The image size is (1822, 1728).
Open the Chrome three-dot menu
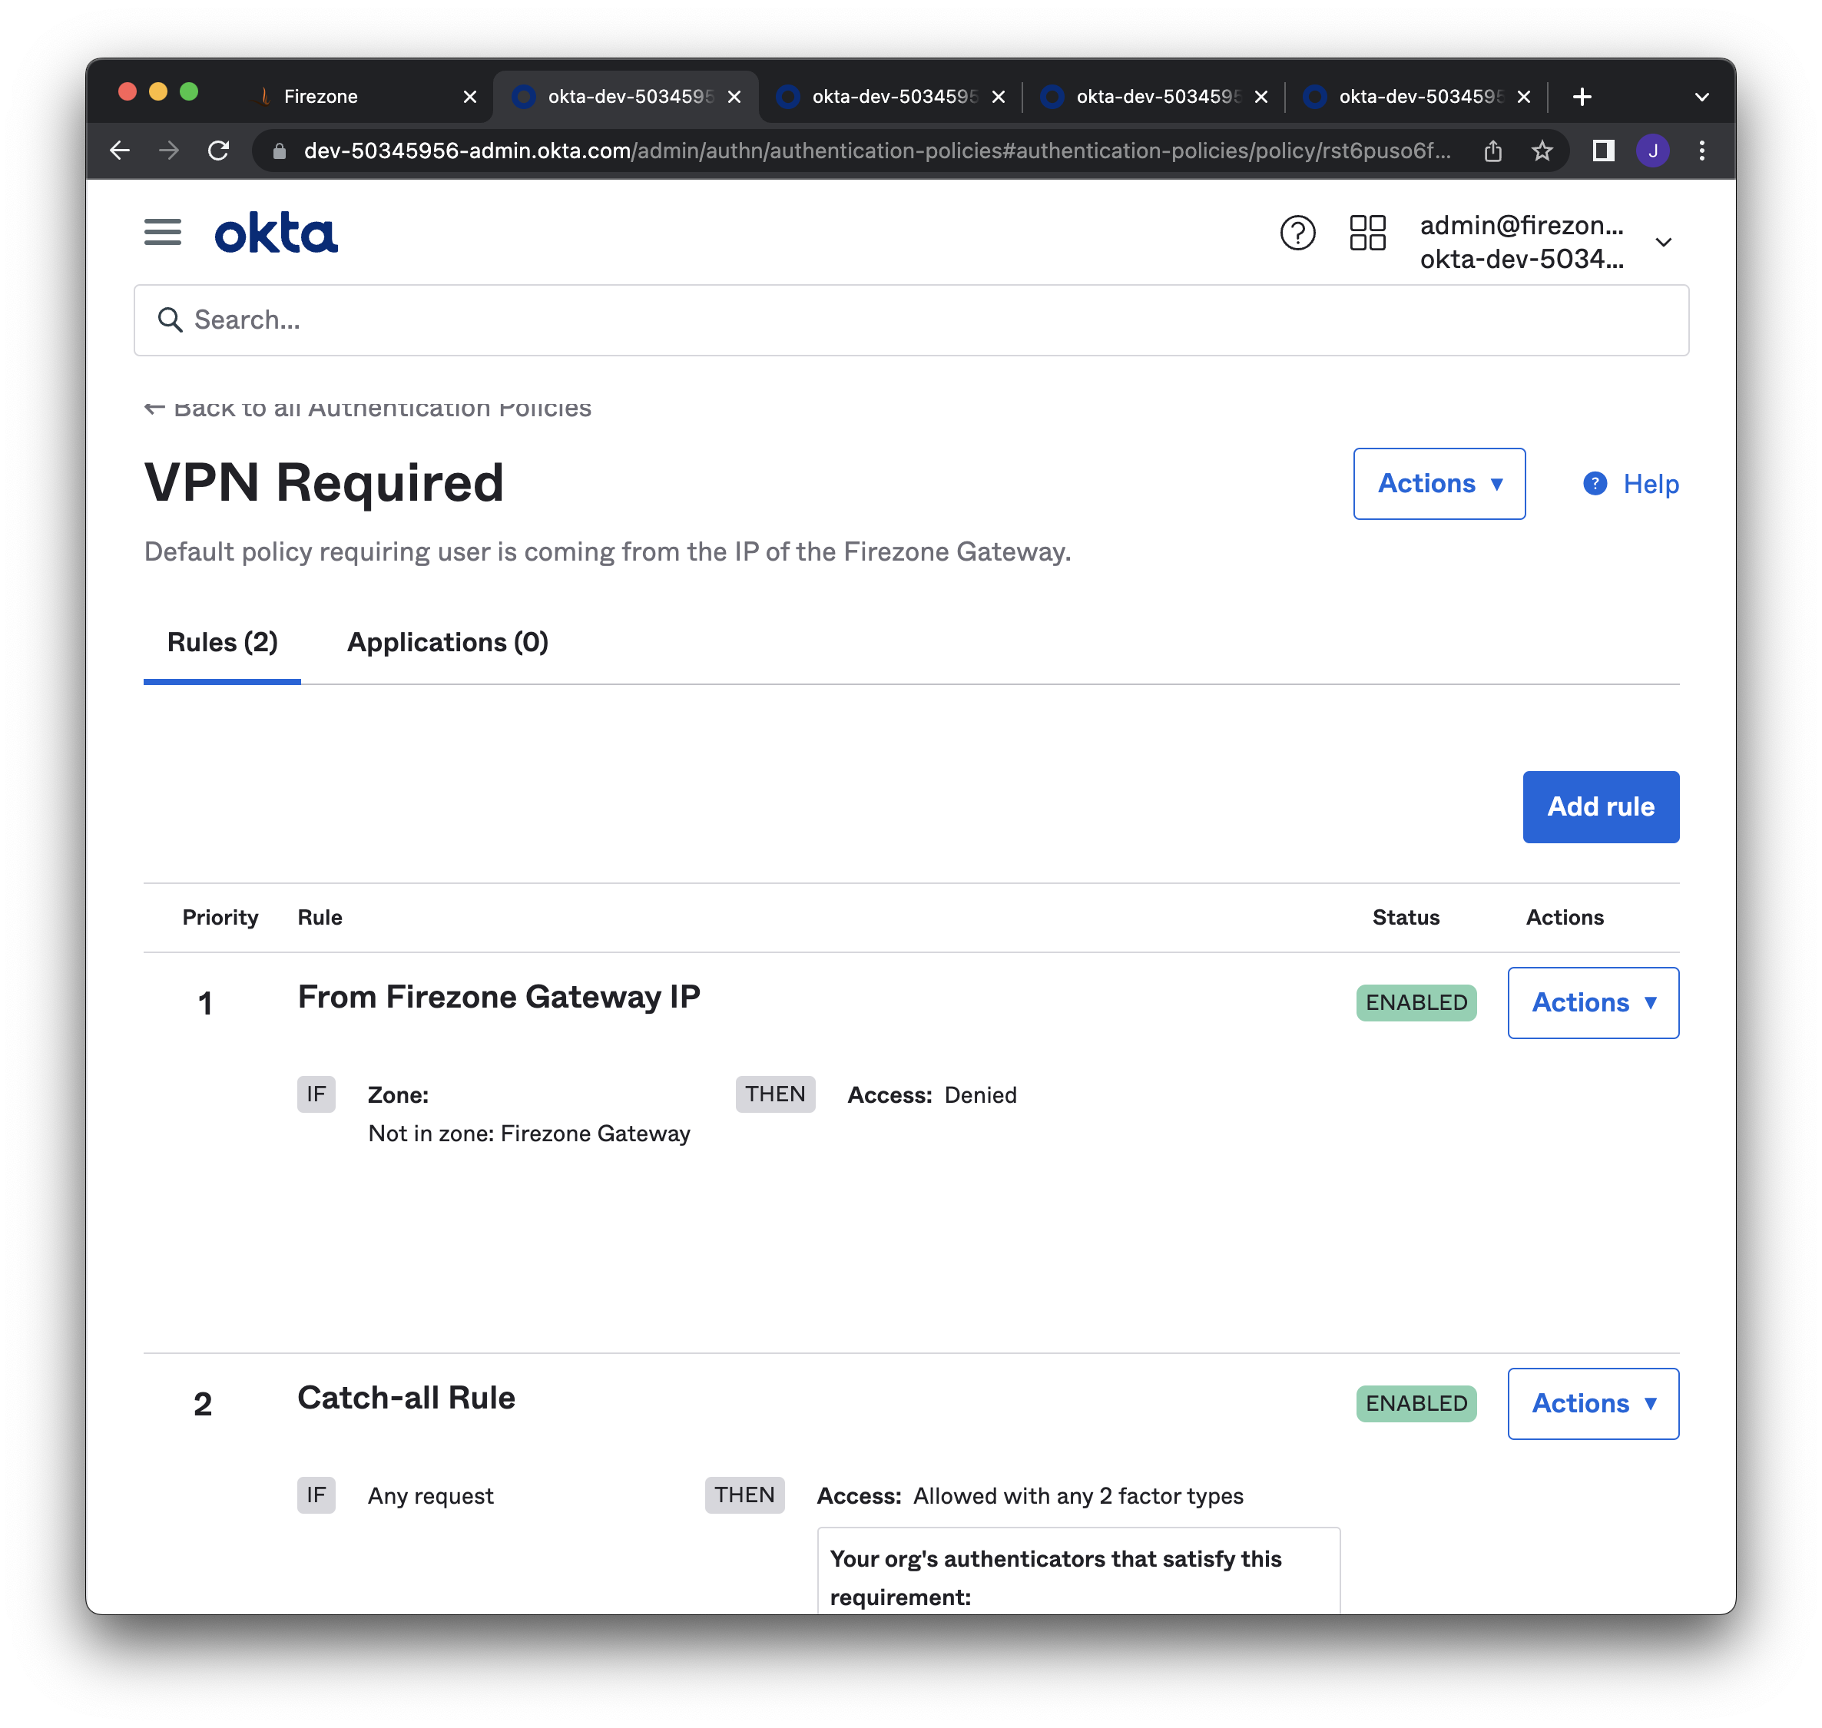coord(1701,150)
